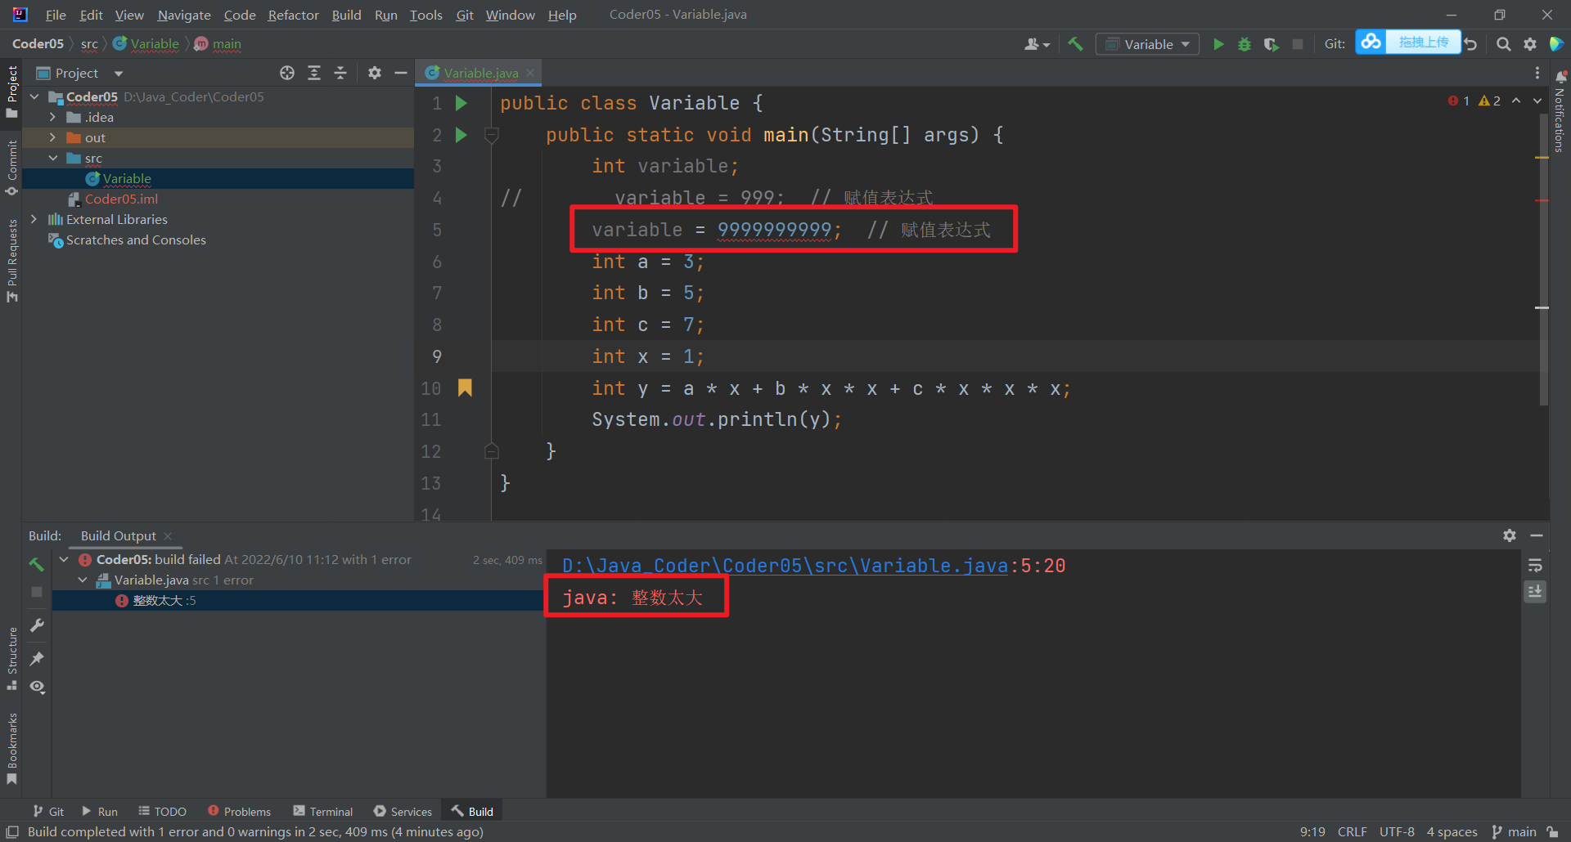Collapse Variable.java build error node
This screenshot has height=842, width=1571.
pyautogui.click(x=82, y=580)
